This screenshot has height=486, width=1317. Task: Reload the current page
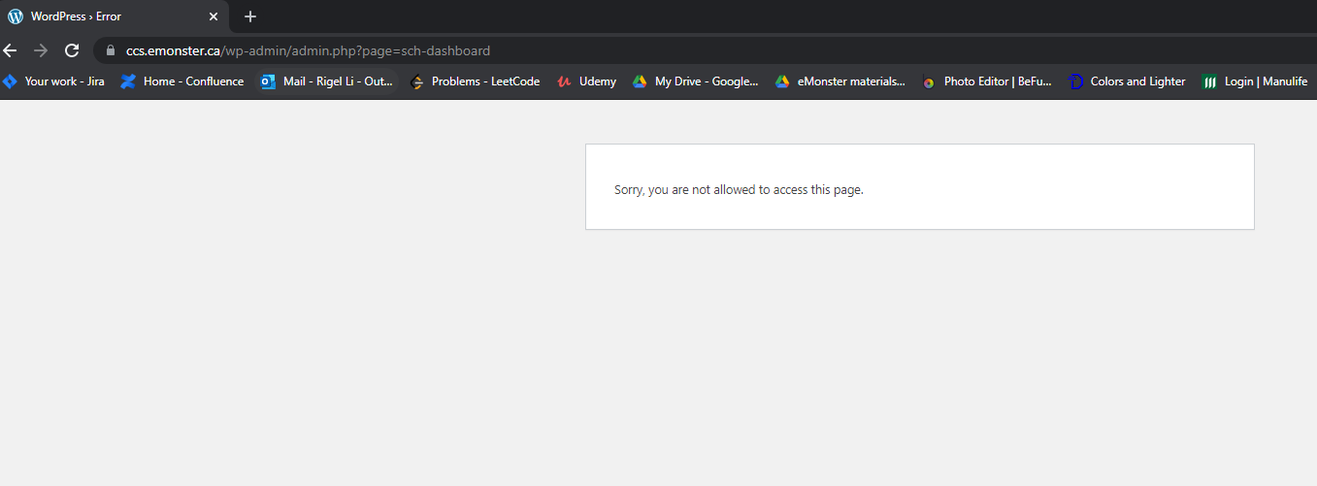pos(71,50)
